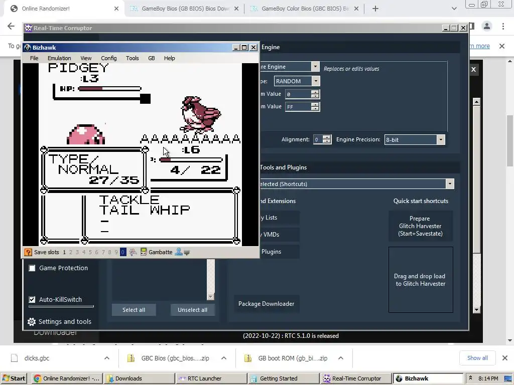Select save slot 0 in Bizhawk

[122, 252]
